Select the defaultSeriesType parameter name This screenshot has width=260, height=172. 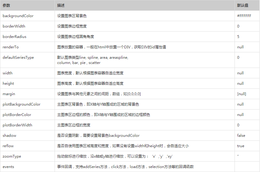[x=18, y=58]
